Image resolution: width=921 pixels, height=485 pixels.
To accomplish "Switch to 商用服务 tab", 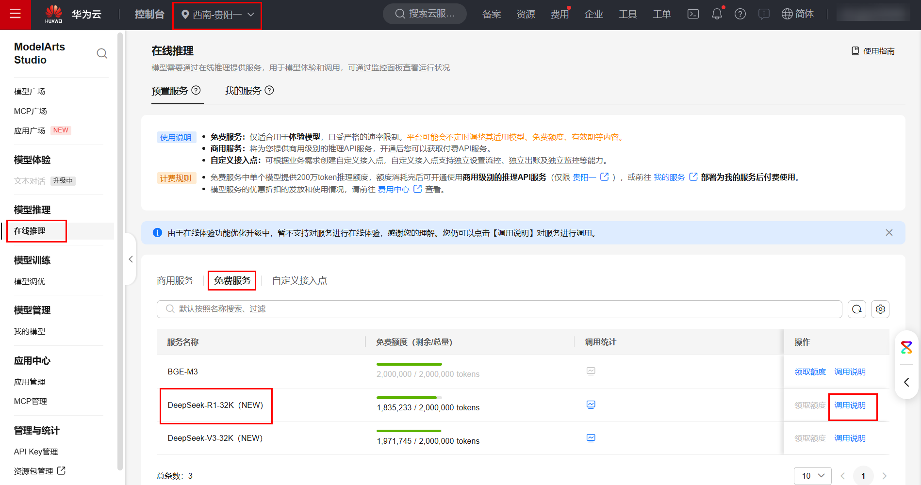I will (175, 280).
